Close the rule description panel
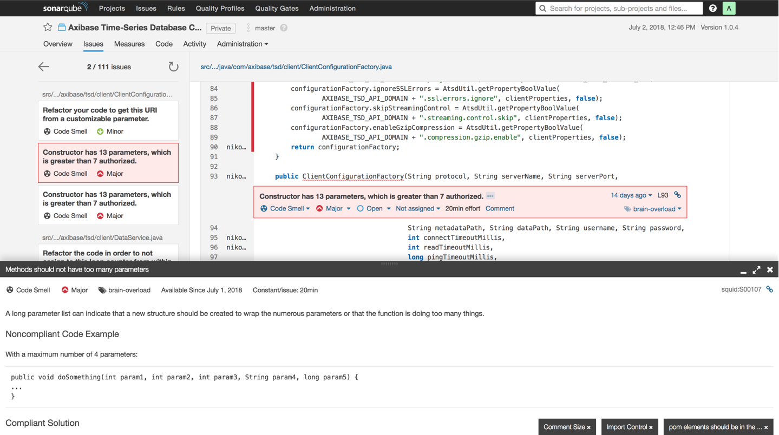The width and height of the screenshot is (779, 435). (x=770, y=269)
